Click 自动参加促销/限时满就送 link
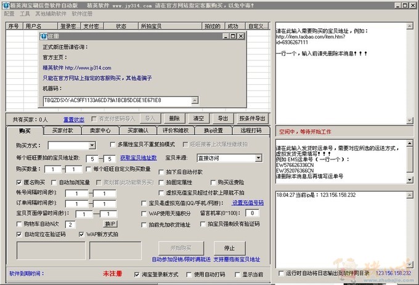This screenshot has height=285, width=419. (181, 259)
